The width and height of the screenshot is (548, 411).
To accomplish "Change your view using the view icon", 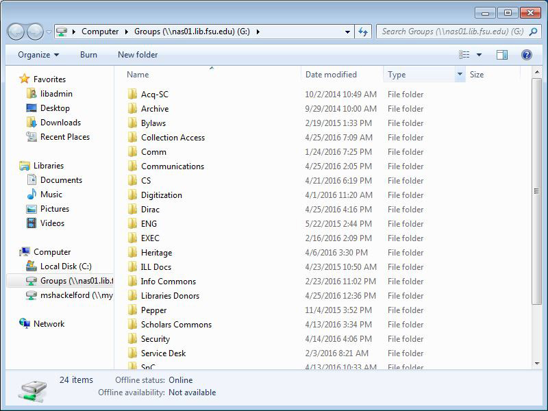I will [x=464, y=55].
